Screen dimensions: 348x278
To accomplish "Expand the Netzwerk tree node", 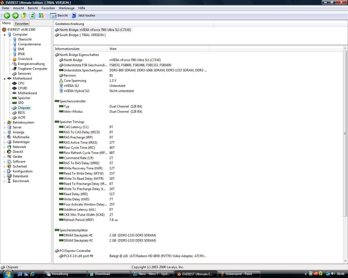I will tap(4, 147).
